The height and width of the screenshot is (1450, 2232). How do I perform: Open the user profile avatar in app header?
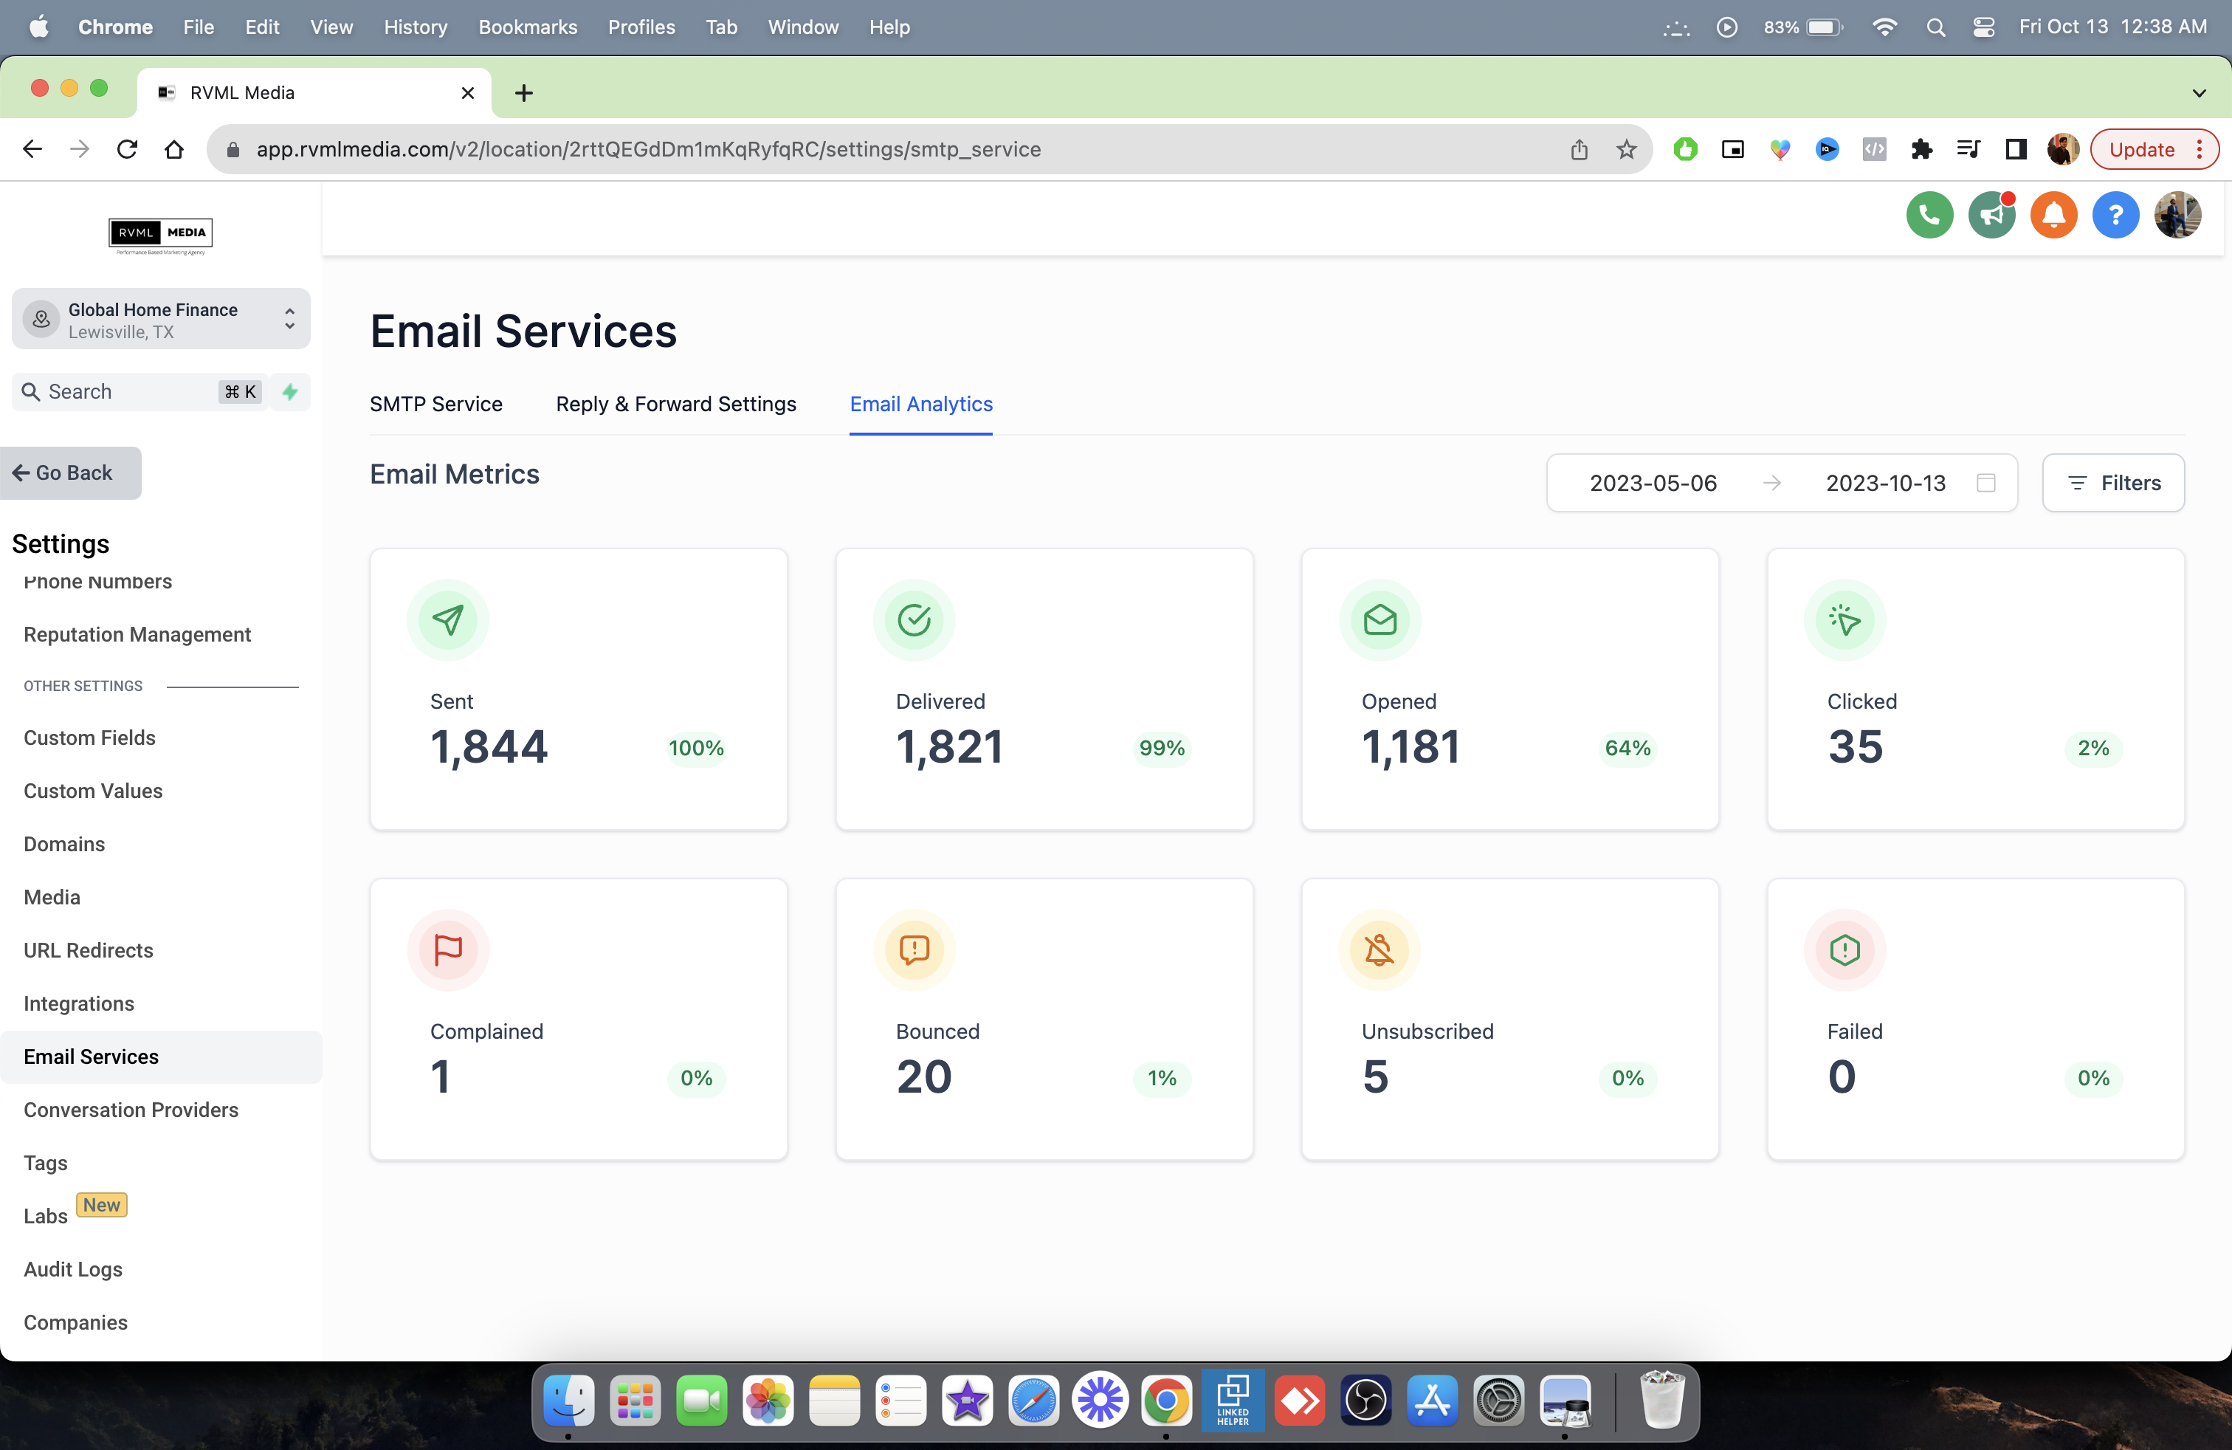[x=2177, y=216]
